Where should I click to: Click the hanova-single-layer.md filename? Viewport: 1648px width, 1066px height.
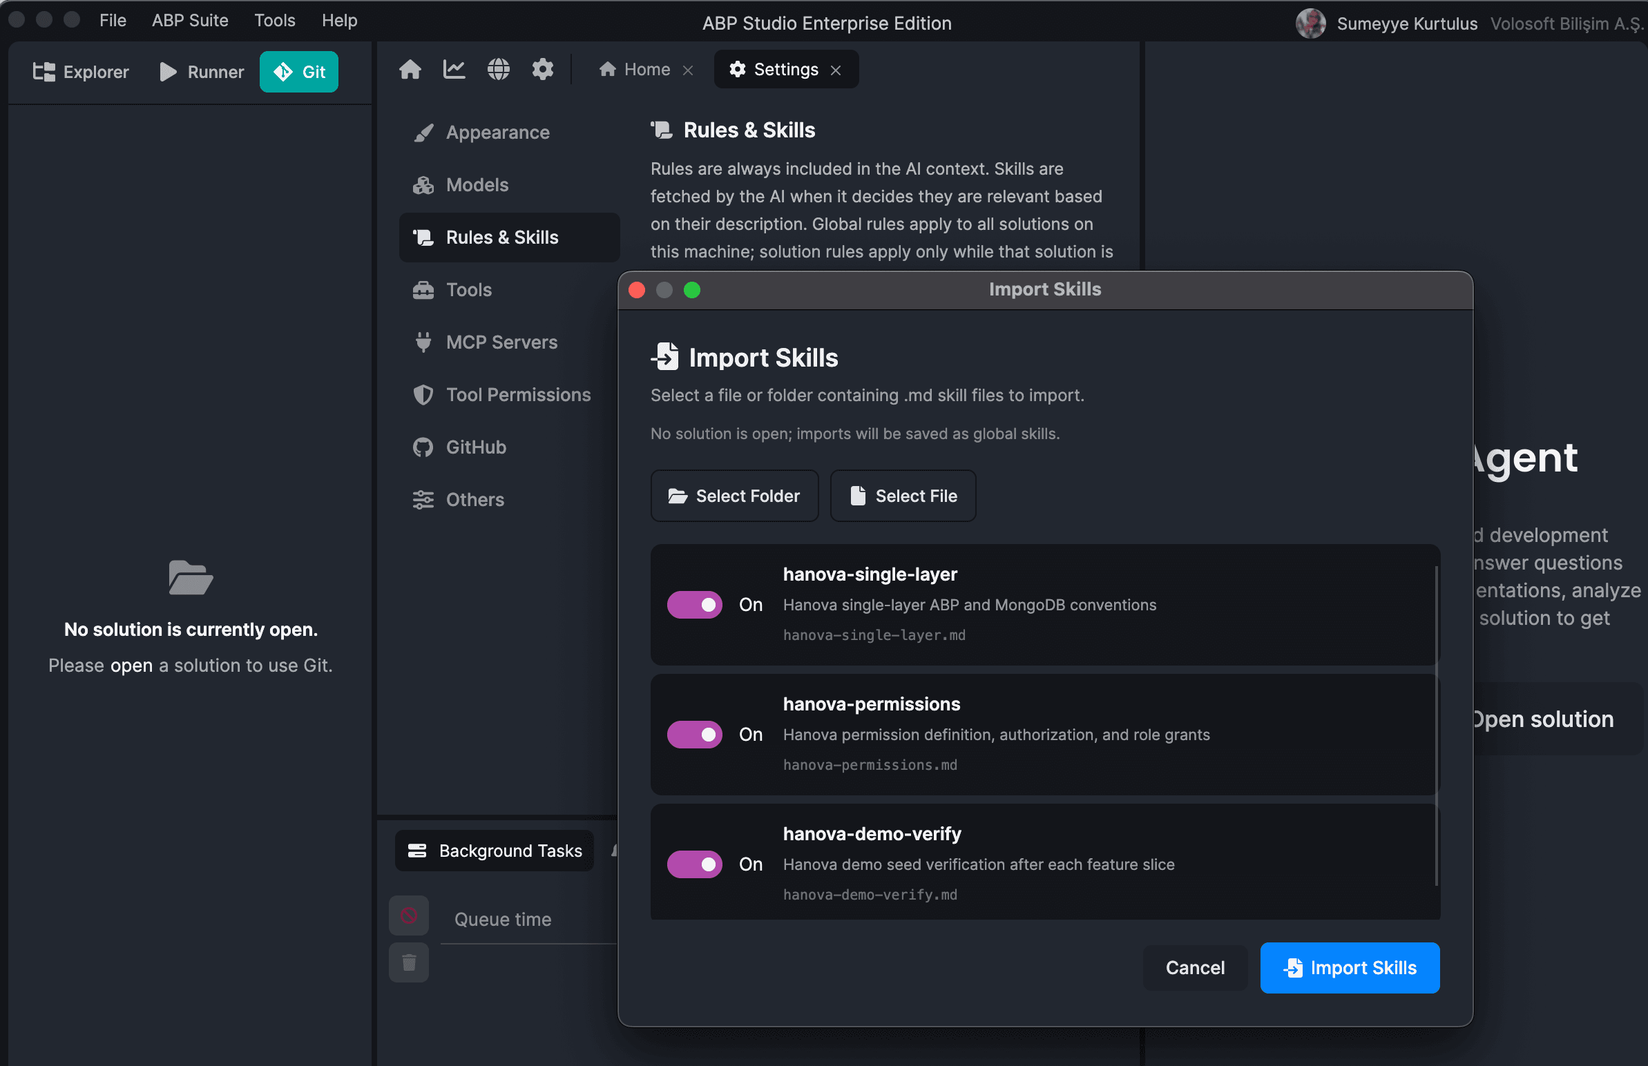[x=874, y=635]
